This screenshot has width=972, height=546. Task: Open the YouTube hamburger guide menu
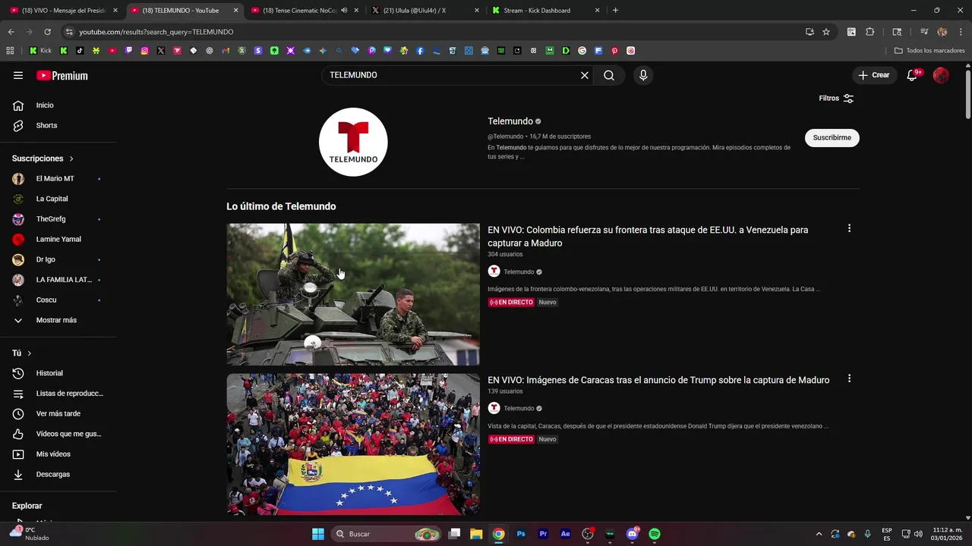[x=18, y=75]
